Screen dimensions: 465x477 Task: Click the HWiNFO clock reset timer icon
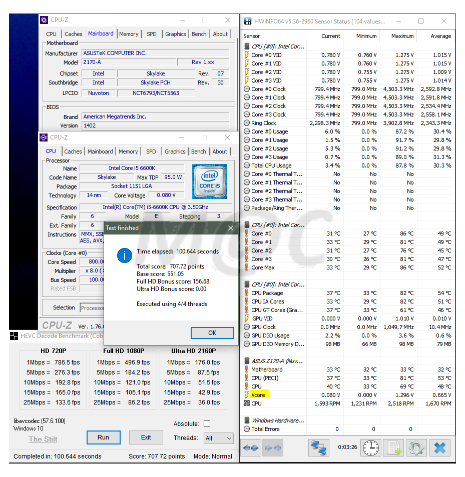click(370, 448)
